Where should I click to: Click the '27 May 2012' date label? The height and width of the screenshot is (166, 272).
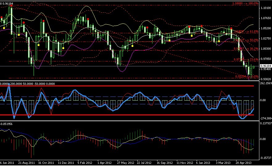pos(126,163)
